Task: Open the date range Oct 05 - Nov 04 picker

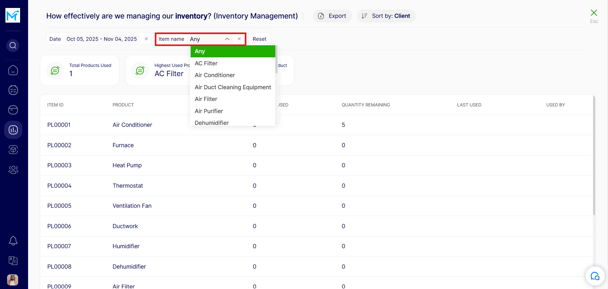Action: [102, 39]
